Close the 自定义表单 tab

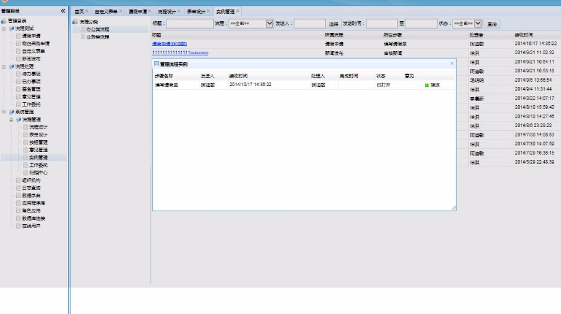(120, 11)
